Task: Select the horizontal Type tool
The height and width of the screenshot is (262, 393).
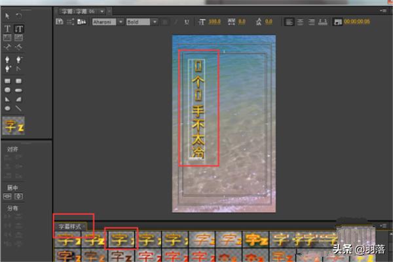Action: click(8, 29)
